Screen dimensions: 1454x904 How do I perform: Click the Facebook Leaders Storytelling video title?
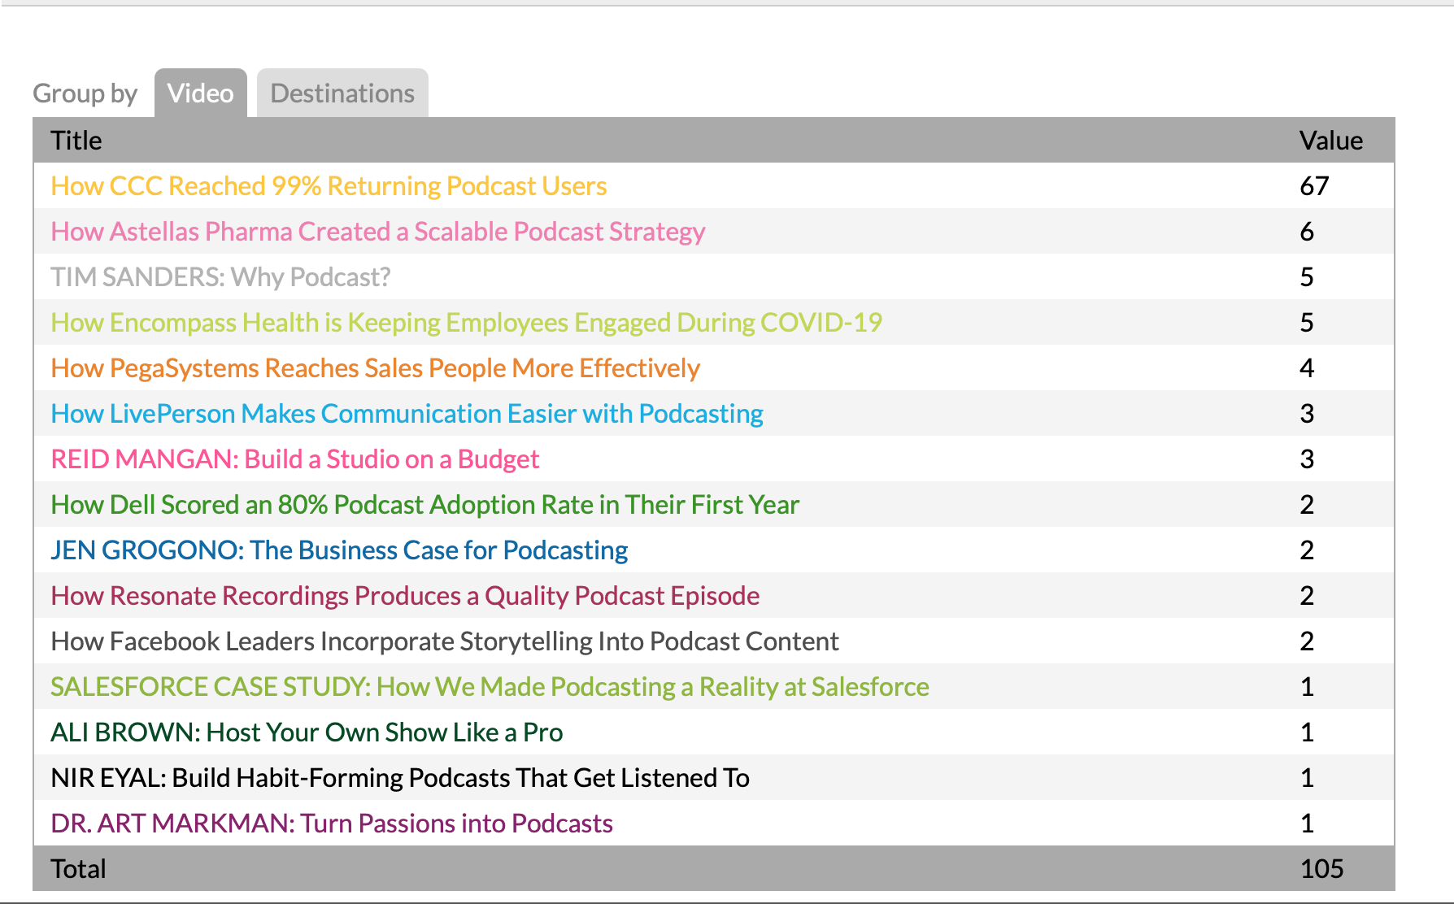(x=444, y=641)
